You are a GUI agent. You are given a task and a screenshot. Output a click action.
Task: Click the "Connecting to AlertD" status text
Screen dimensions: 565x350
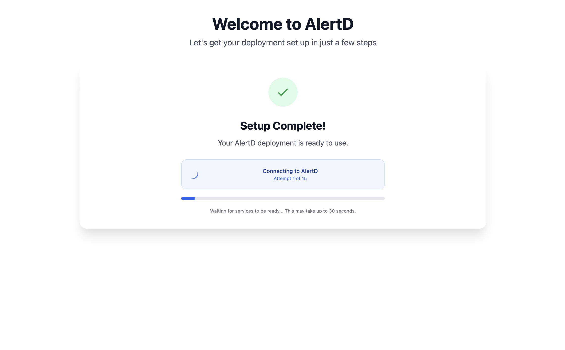(x=290, y=171)
